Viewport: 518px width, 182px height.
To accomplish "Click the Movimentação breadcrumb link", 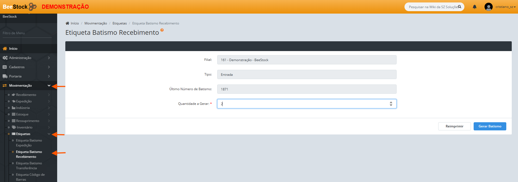I will pyautogui.click(x=96, y=23).
